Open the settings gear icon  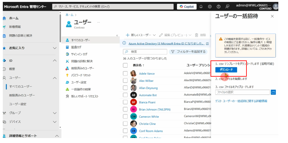pyautogui.click(x=210, y=7)
